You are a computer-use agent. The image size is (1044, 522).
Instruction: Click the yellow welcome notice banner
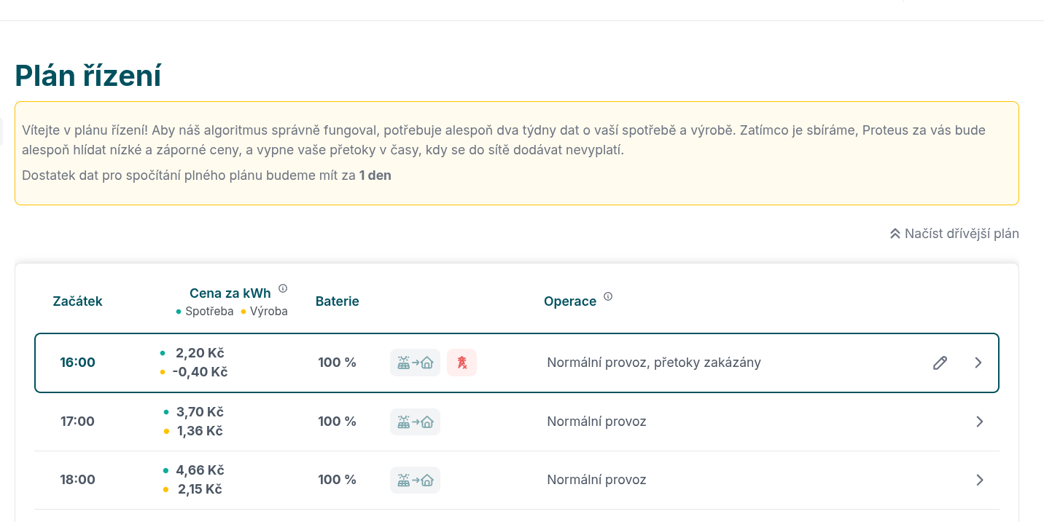coord(517,153)
